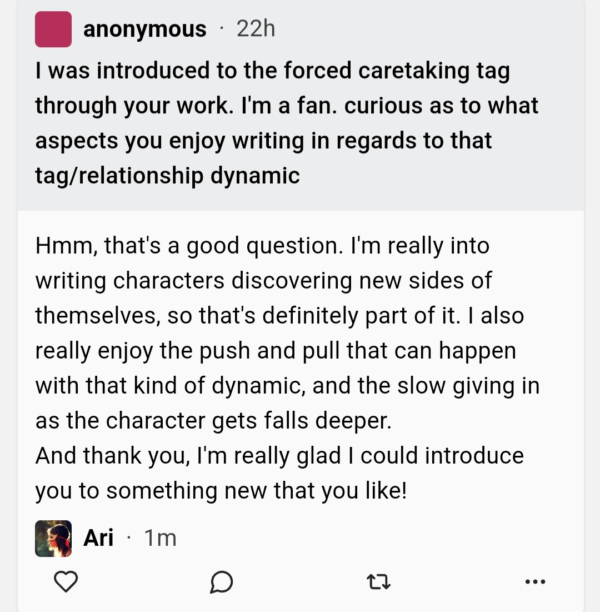The width and height of the screenshot is (600, 612).
Task: Click the line "aspects you enjoy writing in regards to that"
Action: (263, 141)
